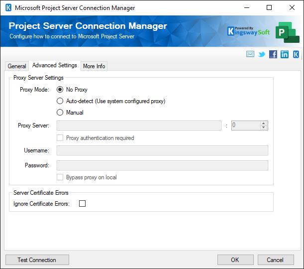Click the Password input field
Image resolution: width=304 pixels, height=269 pixels.
(163, 165)
